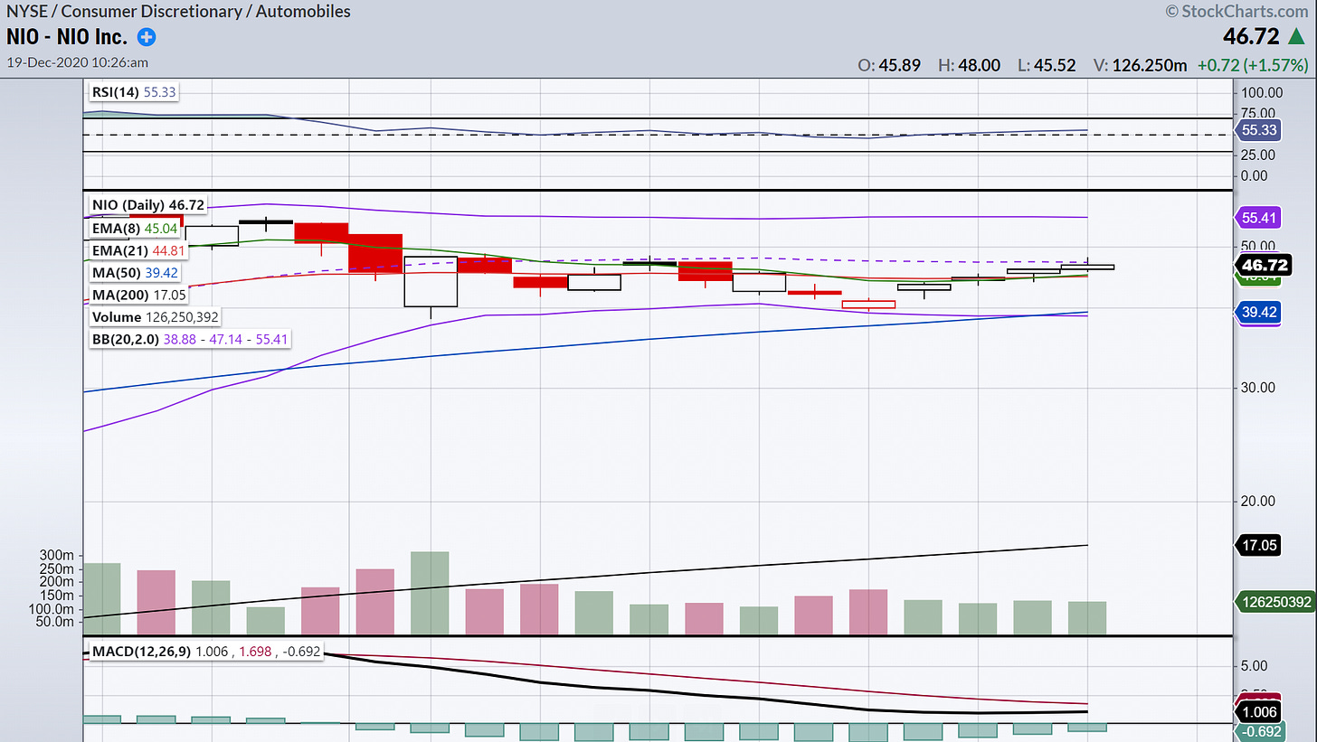The image size is (1317, 742).
Task: Click the NIO - NIO Inc. title
Action: (68, 38)
